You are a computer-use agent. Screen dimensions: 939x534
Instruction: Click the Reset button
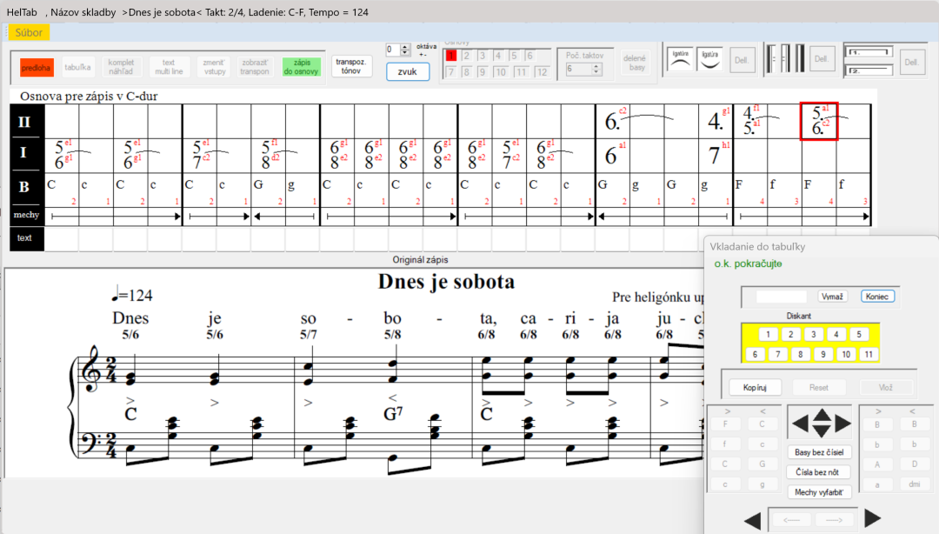pyautogui.click(x=819, y=388)
